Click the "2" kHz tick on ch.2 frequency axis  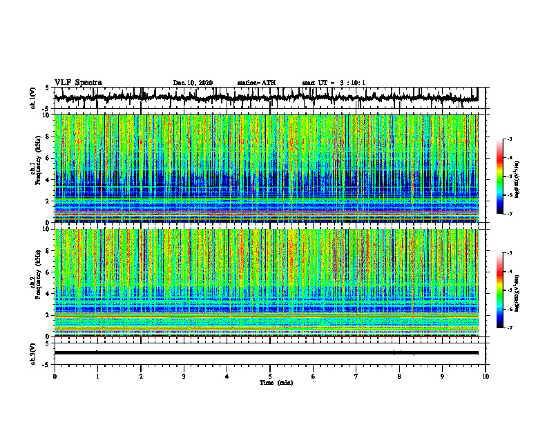coord(48,315)
